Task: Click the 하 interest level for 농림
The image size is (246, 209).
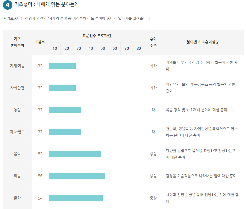Action: pos(153,109)
